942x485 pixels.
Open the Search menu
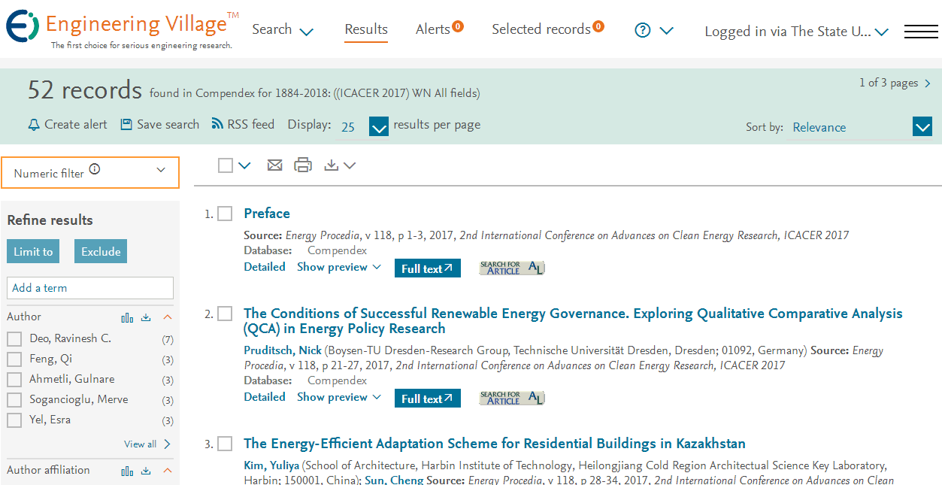pos(283,30)
